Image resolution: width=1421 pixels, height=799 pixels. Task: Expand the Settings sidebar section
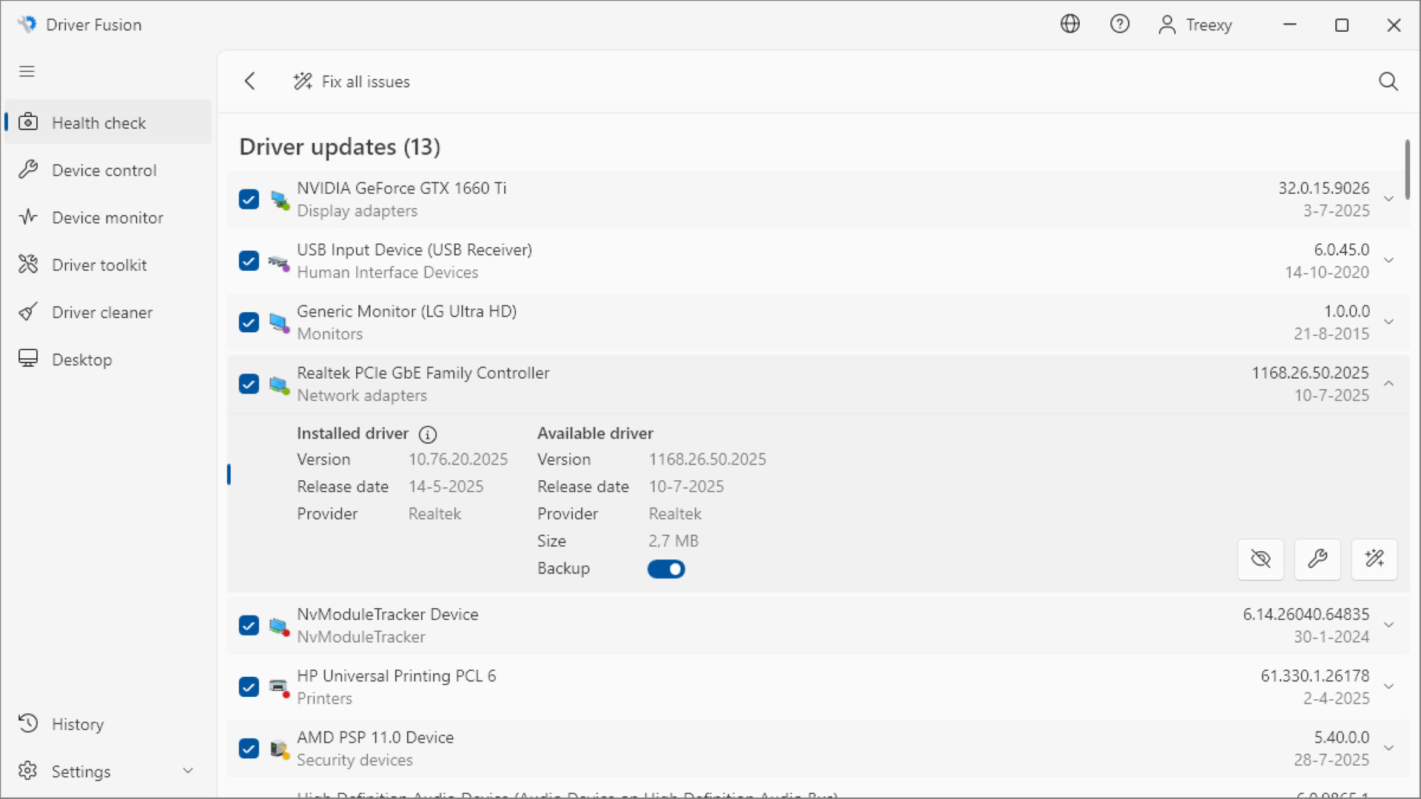[188, 771]
